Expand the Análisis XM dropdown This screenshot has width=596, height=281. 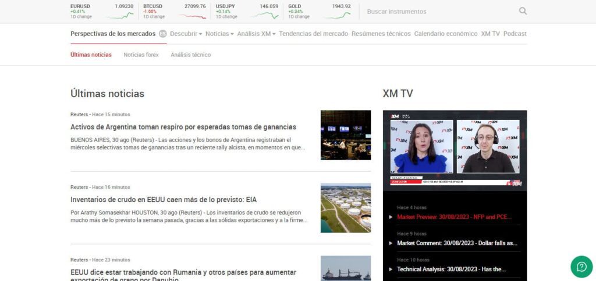point(256,34)
